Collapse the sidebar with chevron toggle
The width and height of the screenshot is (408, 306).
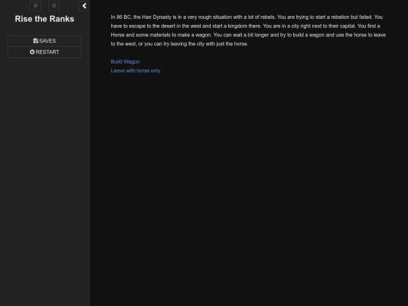84,6
